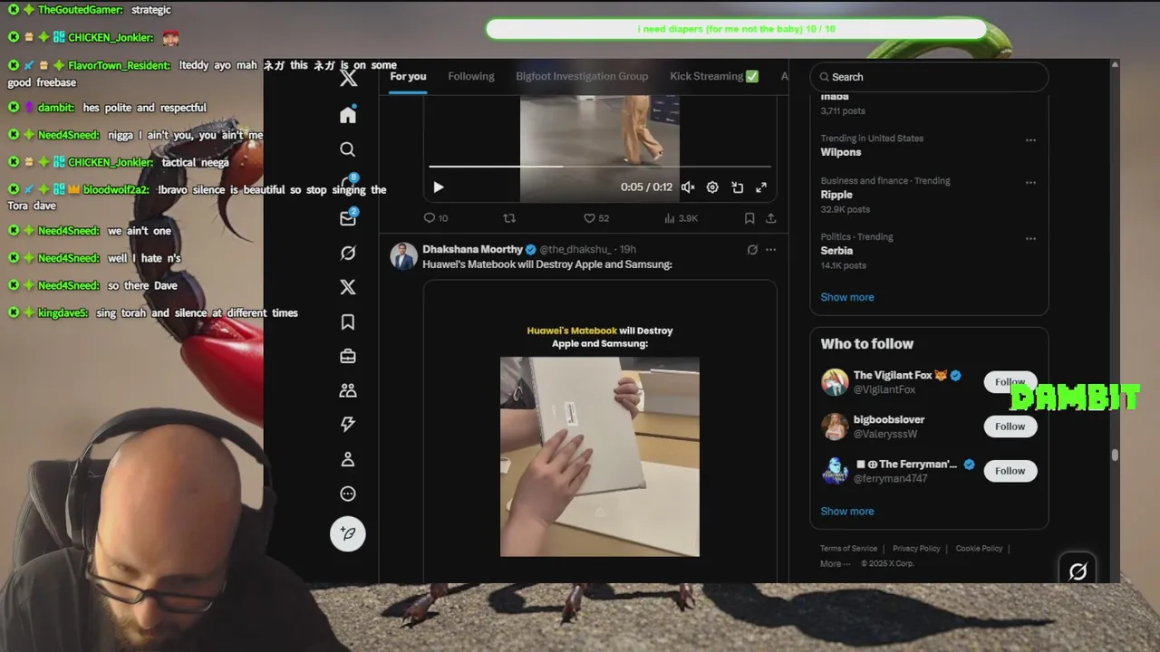The width and height of the screenshot is (1160, 652).
Task: Expand the More footer menu
Action: point(835,563)
